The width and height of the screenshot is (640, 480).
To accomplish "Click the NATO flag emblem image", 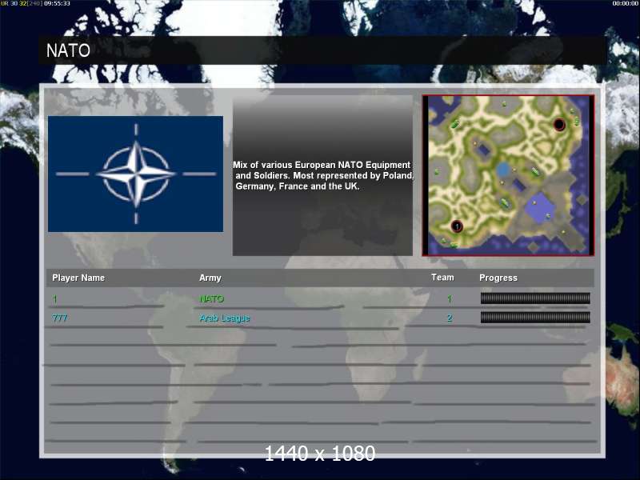I will (x=135, y=174).
